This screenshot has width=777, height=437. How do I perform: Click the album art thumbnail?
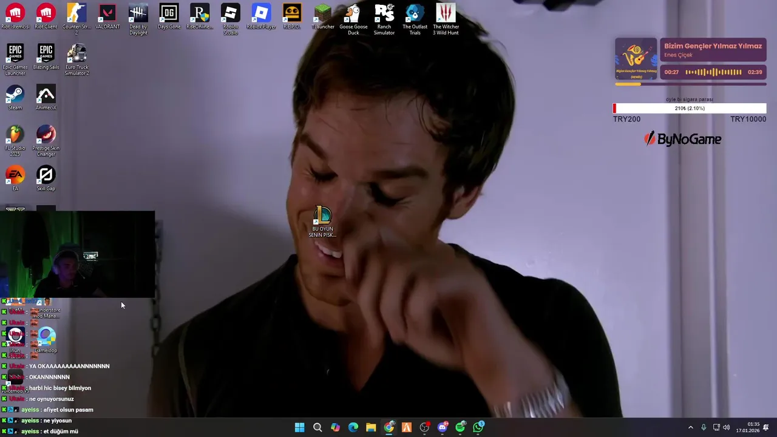pyautogui.click(x=636, y=59)
